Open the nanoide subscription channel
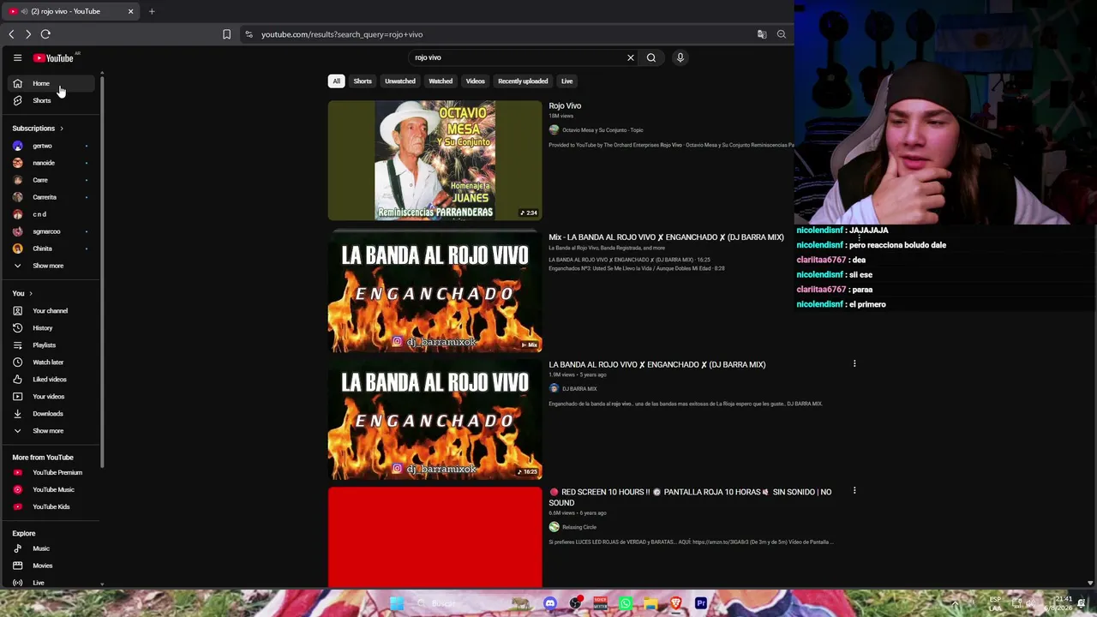The height and width of the screenshot is (617, 1097). click(x=51, y=163)
